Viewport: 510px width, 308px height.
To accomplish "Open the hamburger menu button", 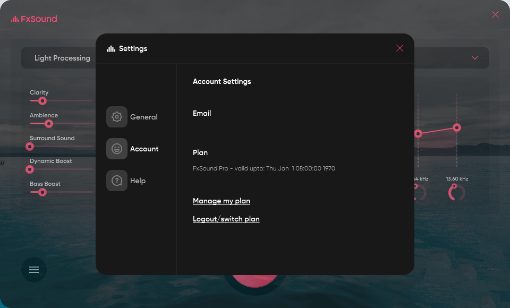I will pyautogui.click(x=34, y=270).
